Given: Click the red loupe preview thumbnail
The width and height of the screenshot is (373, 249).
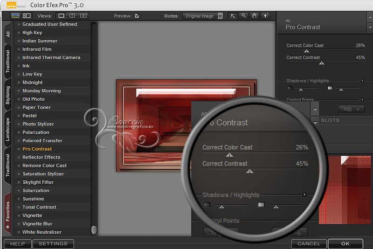Looking at the screenshot, I should pos(345,190).
